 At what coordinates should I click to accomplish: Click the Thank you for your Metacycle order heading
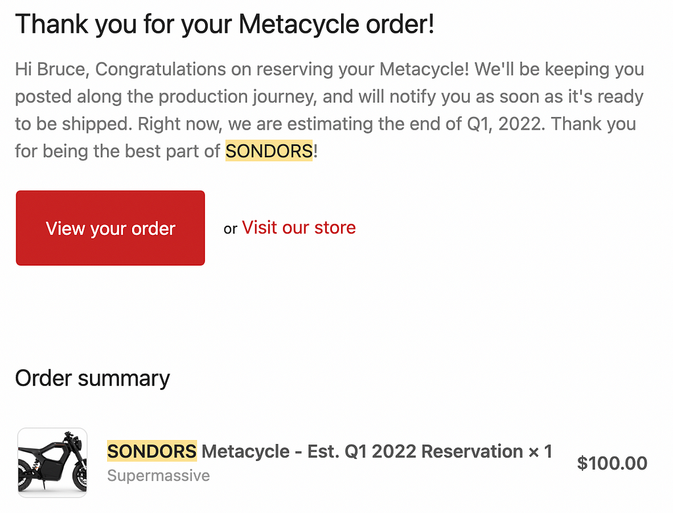click(x=225, y=25)
